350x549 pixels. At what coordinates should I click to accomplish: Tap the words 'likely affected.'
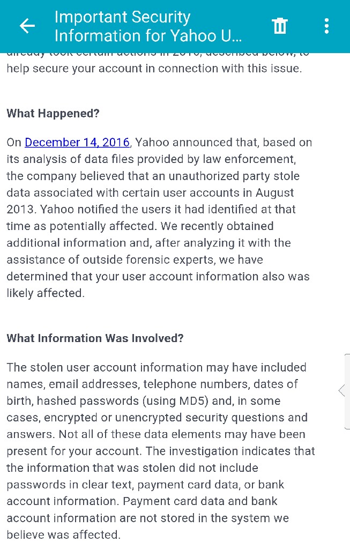pos(46,294)
